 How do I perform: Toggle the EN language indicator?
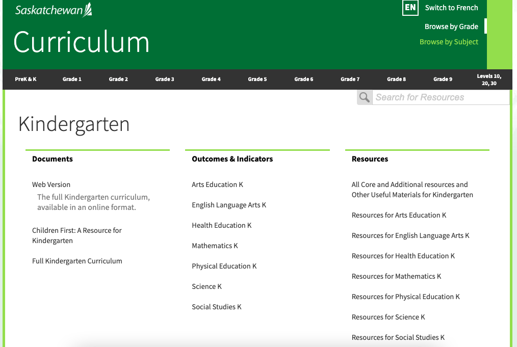click(410, 8)
